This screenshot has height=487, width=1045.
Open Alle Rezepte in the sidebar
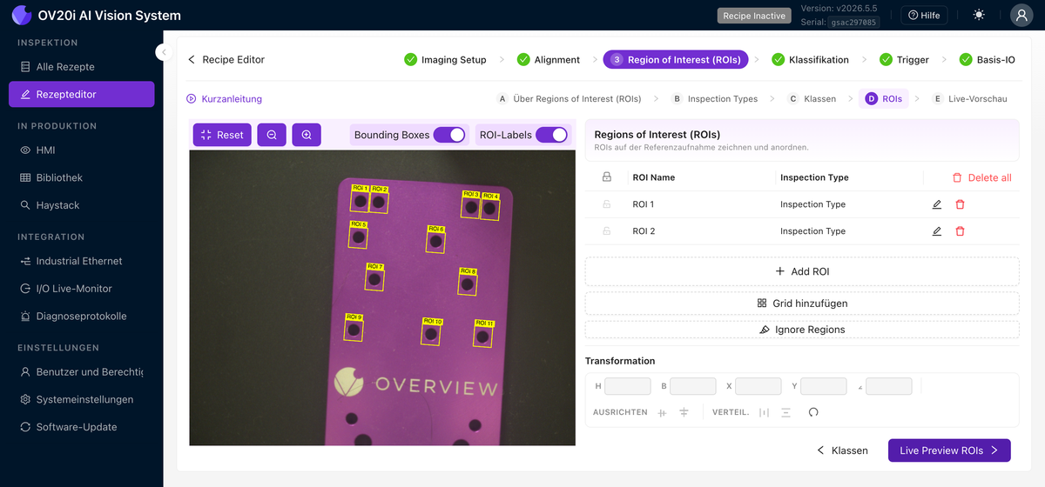pos(82,67)
